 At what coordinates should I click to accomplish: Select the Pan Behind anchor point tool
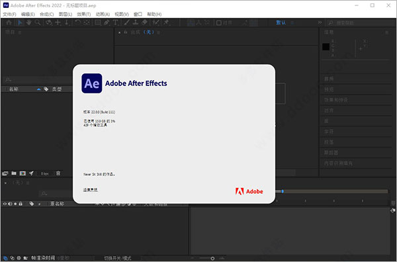[87, 22]
